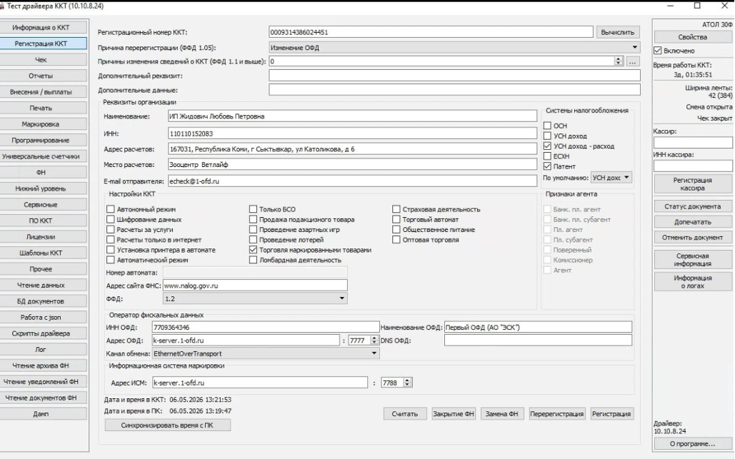Click the DNS ОФД field

538,341
